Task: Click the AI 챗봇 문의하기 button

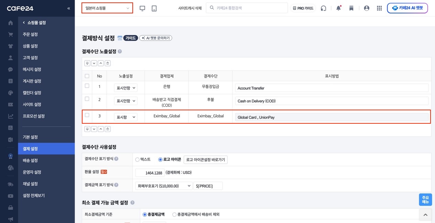Action: [156, 38]
